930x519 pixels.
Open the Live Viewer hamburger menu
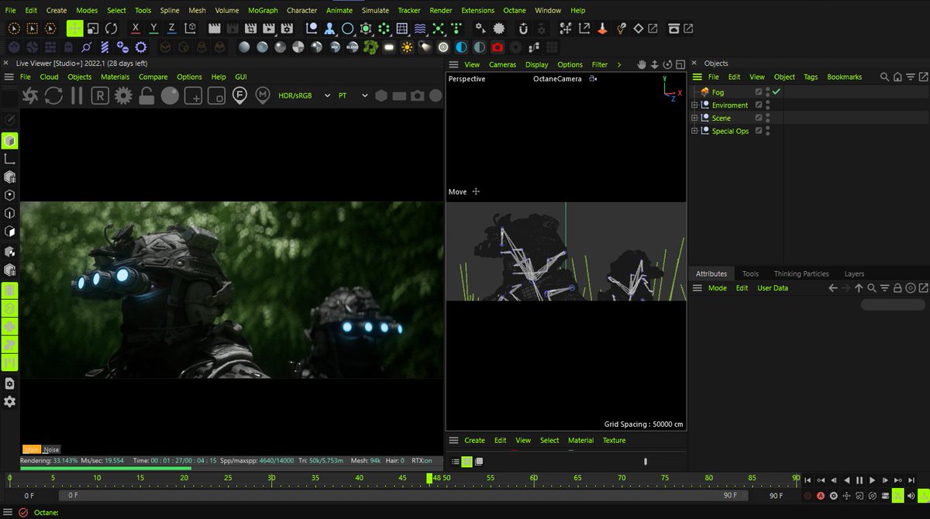[x=9, y=77]
